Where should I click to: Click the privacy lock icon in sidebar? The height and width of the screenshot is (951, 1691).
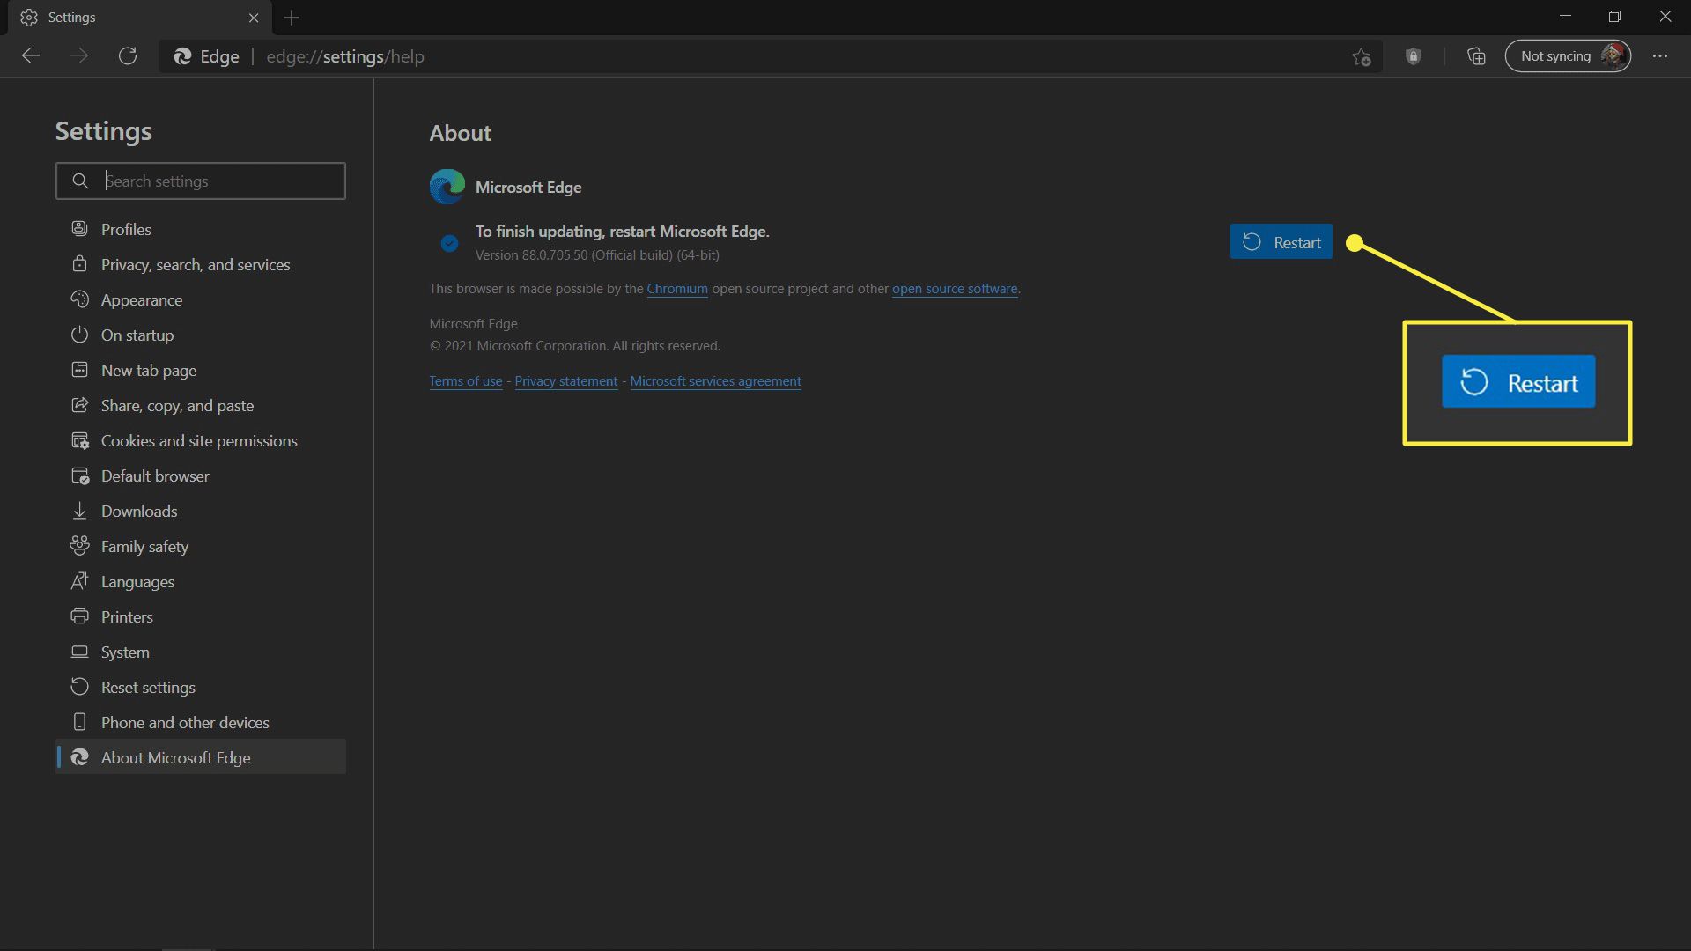(79, 263)
